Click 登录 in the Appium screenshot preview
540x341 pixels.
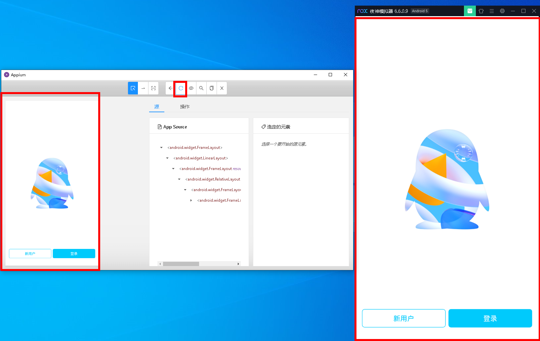click(x=74, y=254)
